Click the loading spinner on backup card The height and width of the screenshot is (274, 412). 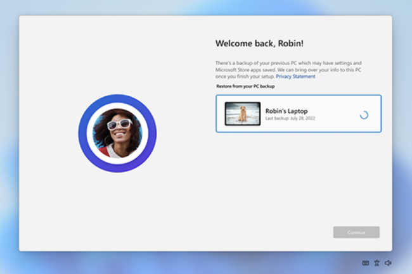364,115
